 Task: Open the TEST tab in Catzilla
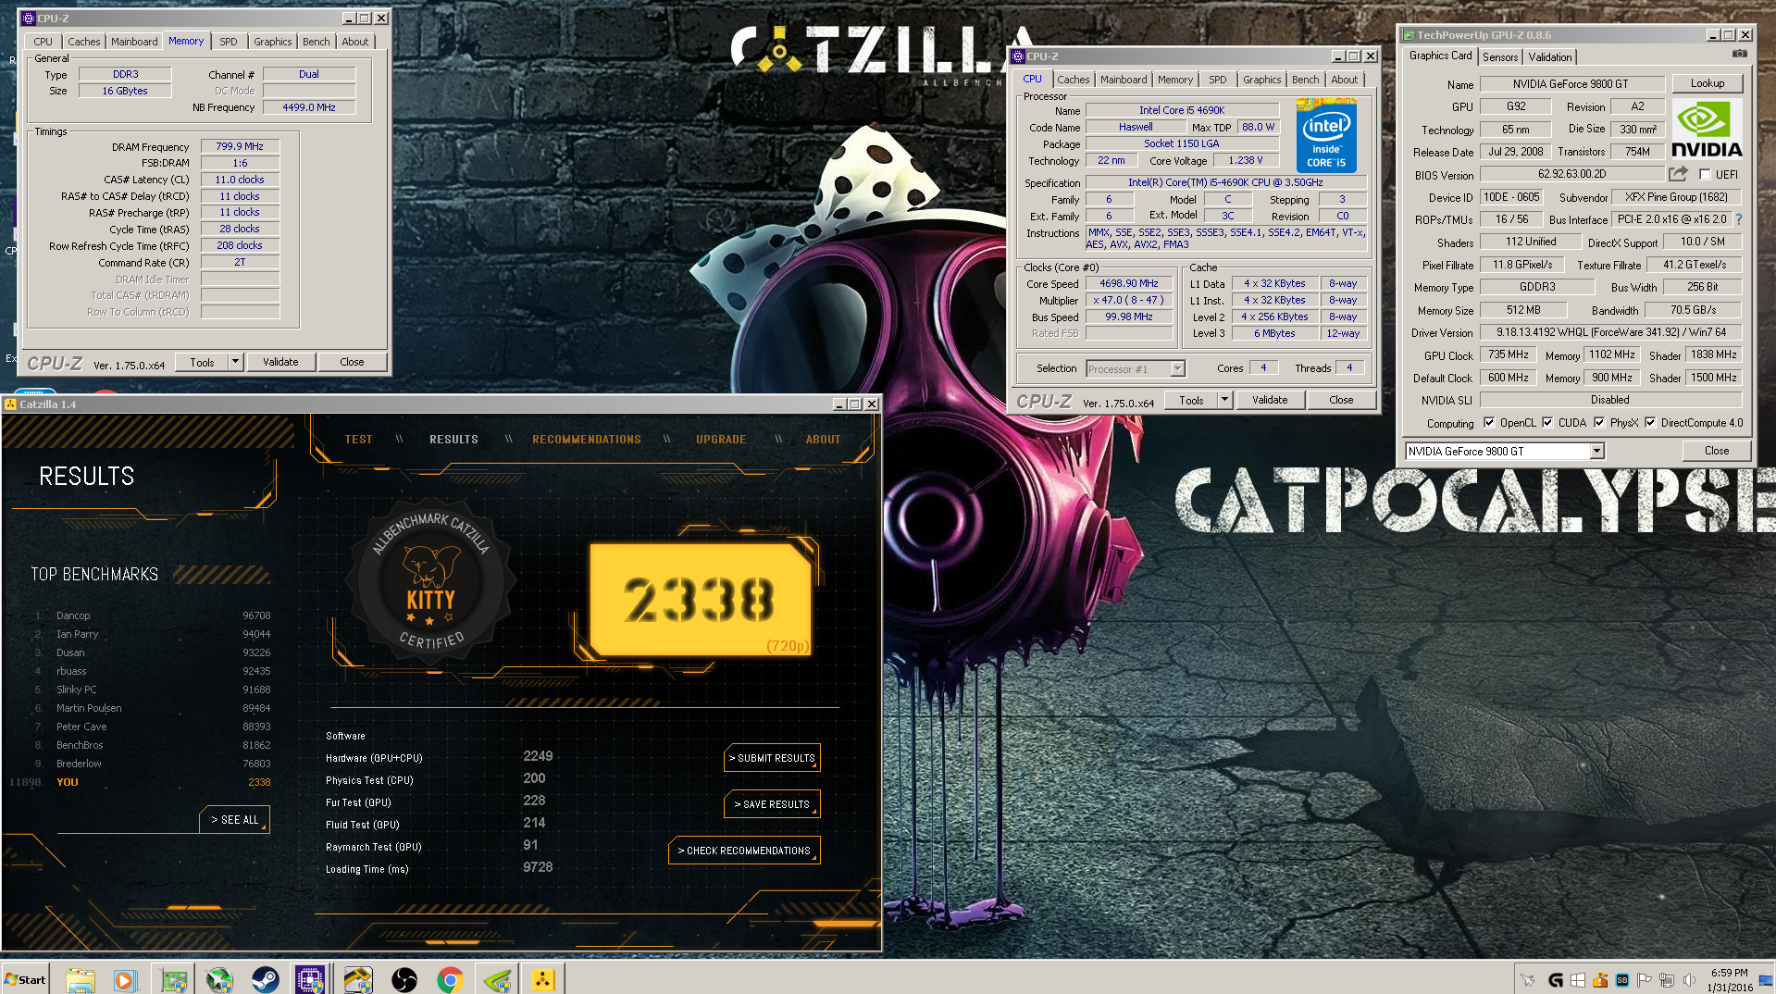(358, 440)
